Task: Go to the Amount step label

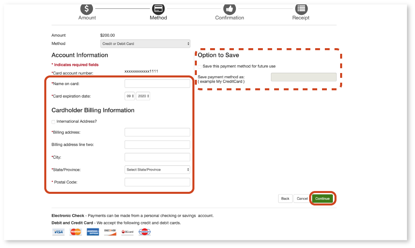Action: [x=87, y=18]
